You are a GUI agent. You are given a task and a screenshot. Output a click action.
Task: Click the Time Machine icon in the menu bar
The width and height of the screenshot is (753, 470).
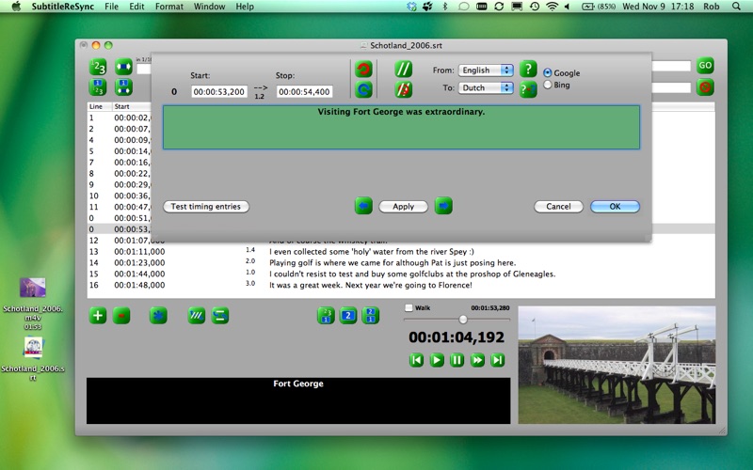click(x=535, y=7)
